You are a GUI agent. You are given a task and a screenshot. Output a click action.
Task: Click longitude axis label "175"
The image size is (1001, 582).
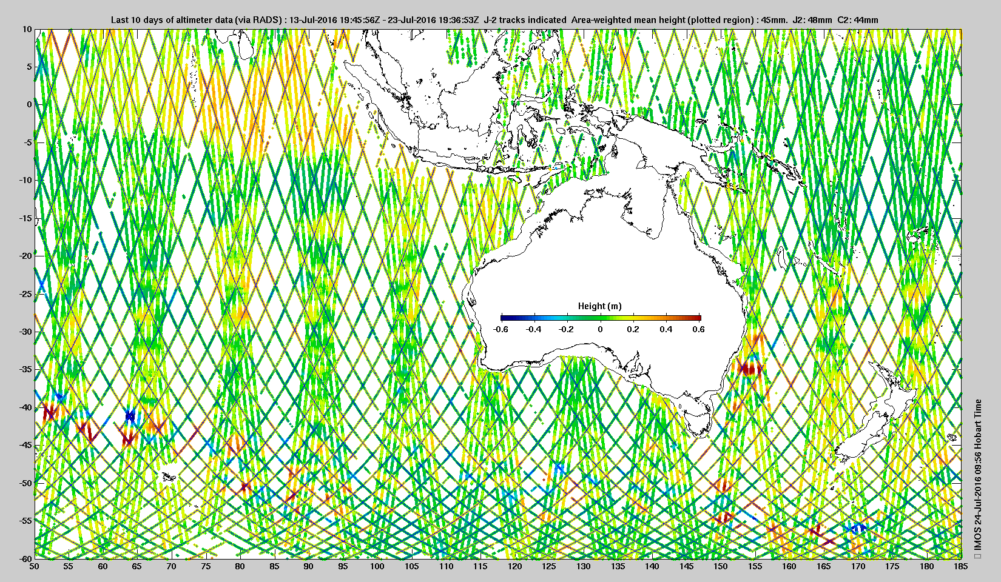pos(892,566)
